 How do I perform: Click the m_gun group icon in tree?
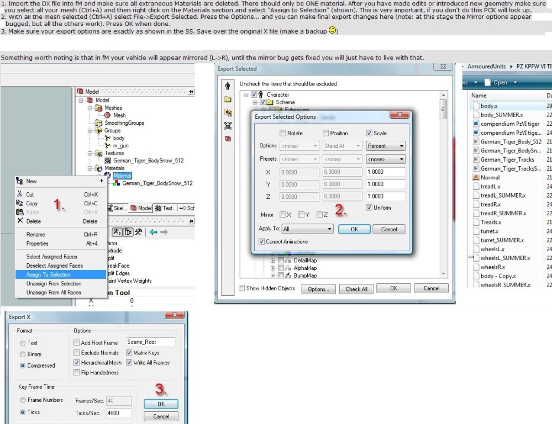(x=107, y=146)
